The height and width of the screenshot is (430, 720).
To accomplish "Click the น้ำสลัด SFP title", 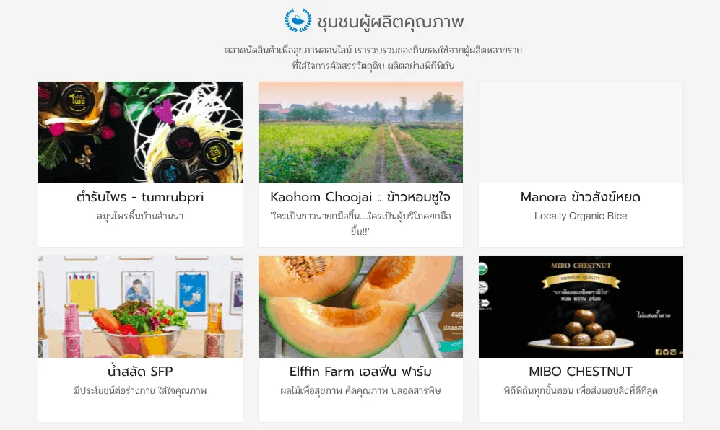I will (140, 372).
